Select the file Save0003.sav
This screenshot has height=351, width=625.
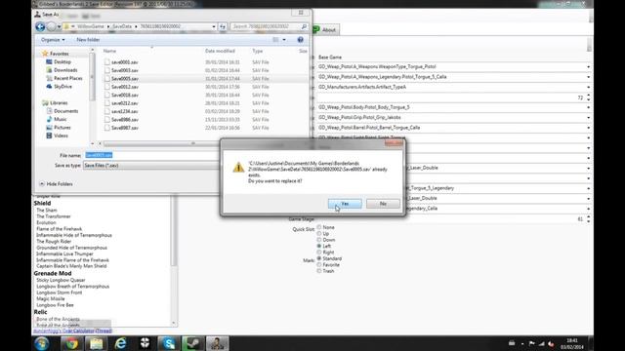pos(125,70)
